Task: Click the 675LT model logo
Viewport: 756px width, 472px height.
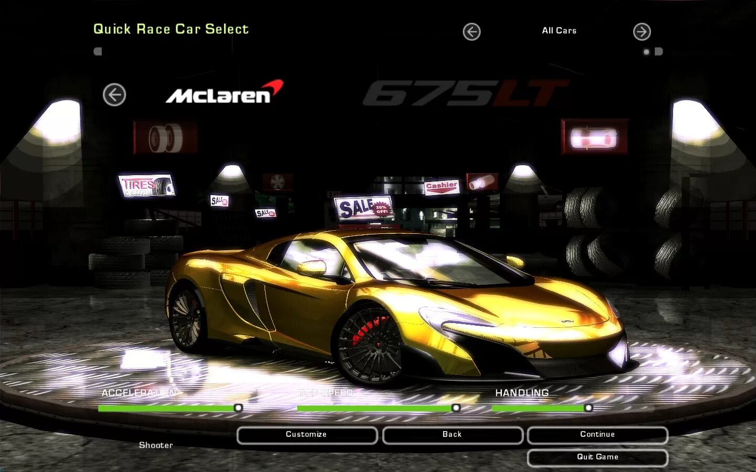Action: pyautogui.click(x=465, y=93)
